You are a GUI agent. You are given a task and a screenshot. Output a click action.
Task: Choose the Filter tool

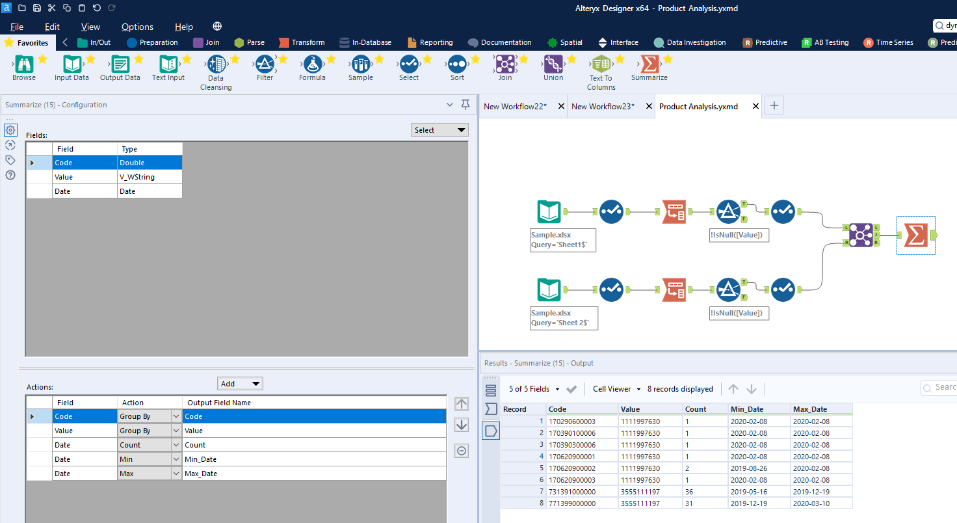pos(265,65)
